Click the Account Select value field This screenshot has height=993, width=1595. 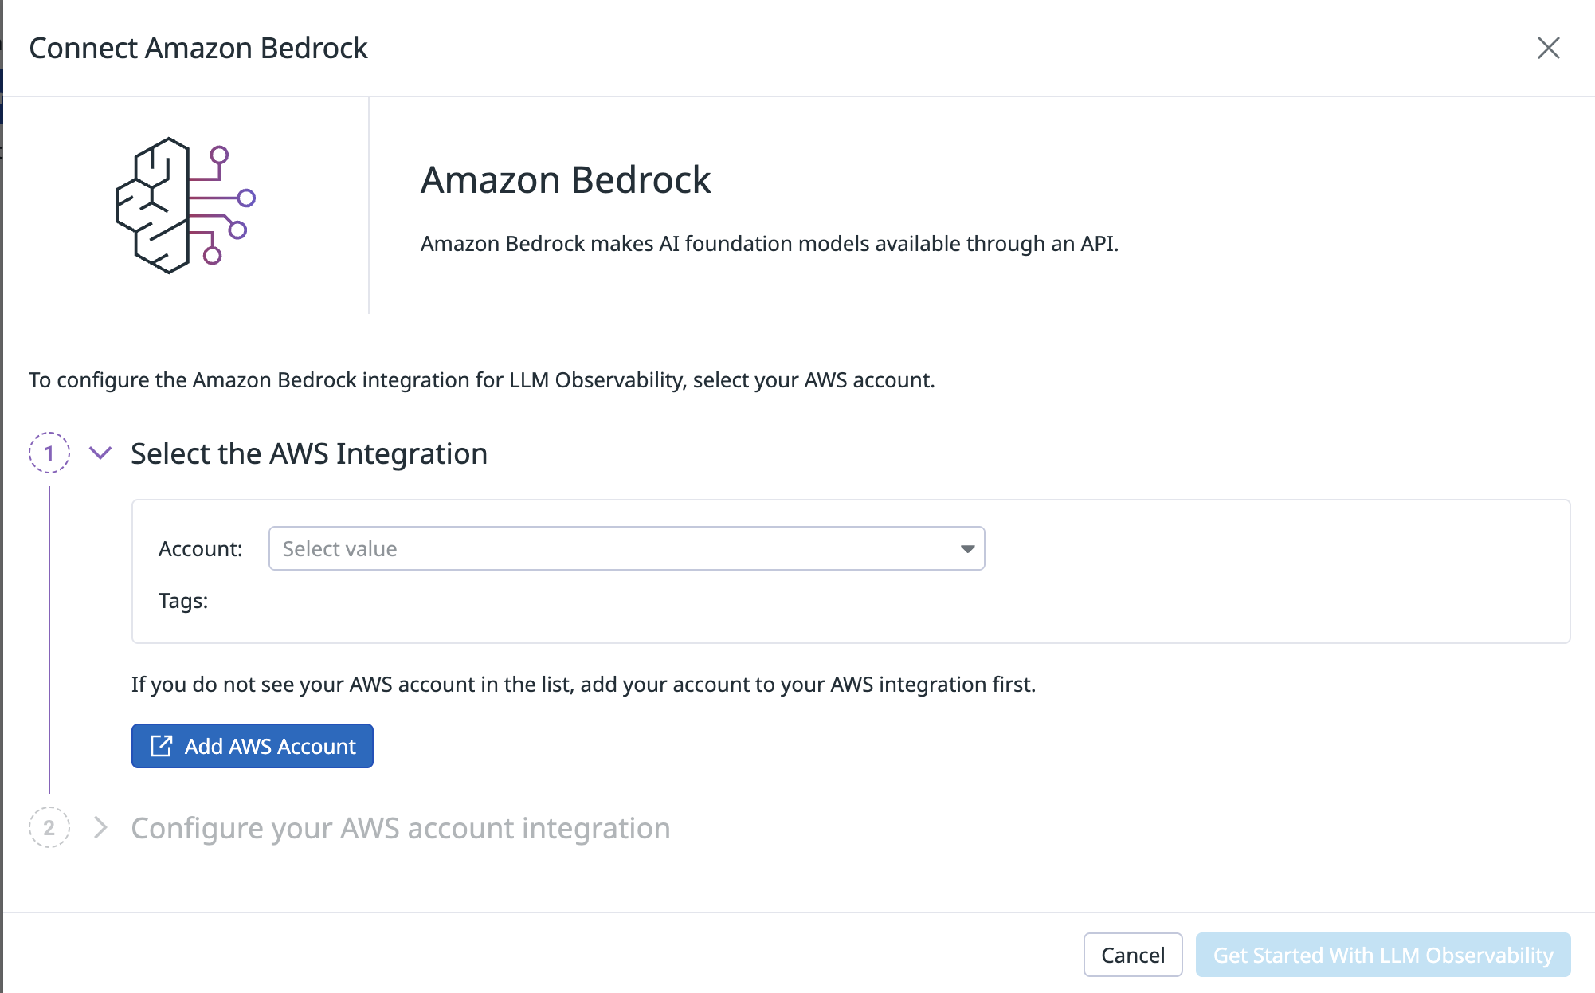[x=626, y=548]
